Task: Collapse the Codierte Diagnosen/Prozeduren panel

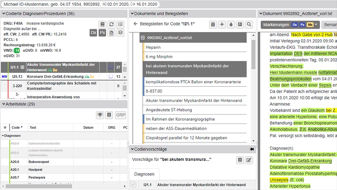Action: [x=4, y=14]
